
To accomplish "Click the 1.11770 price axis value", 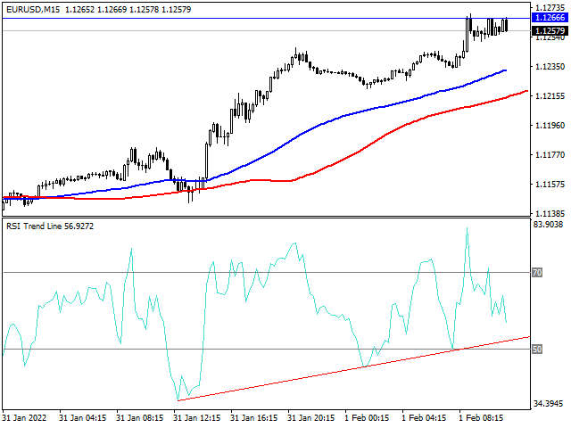I will pyautogui.click(x=550, y=155).
